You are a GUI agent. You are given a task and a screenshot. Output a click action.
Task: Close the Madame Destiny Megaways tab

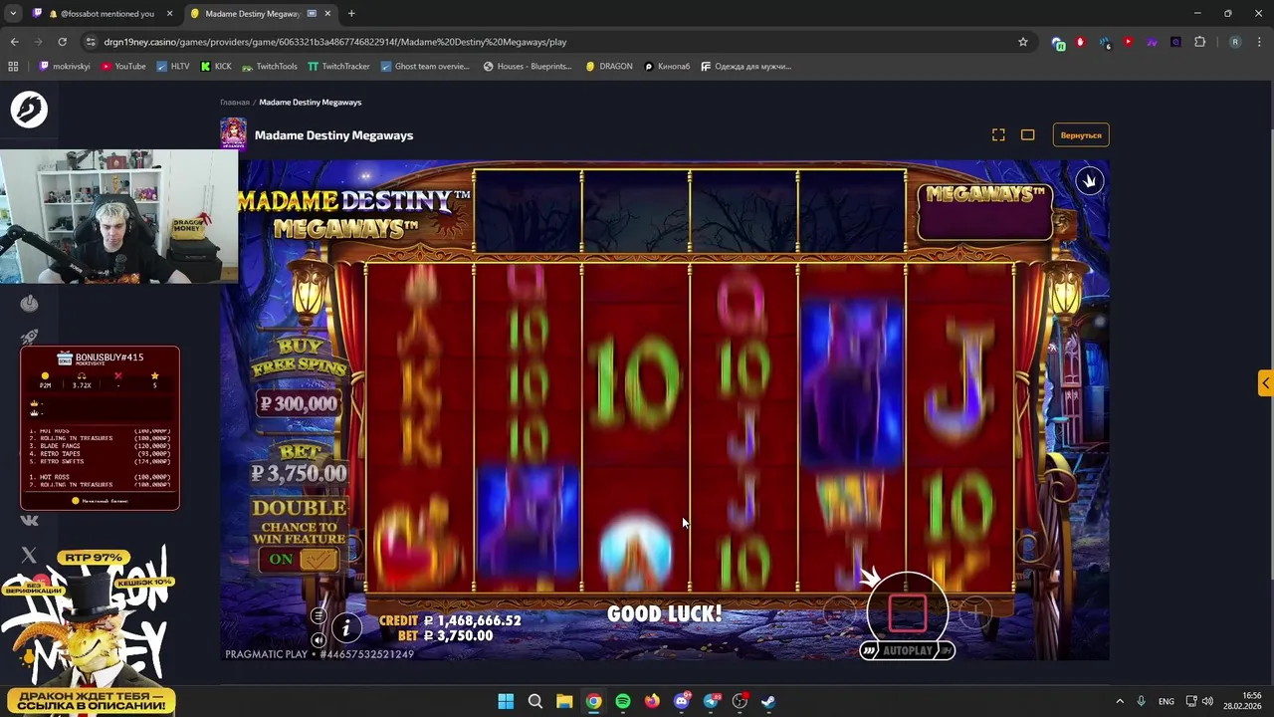pyautogui.click(x=327, y=14)
